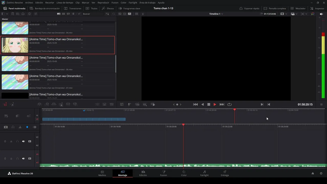Screen dimensions: 327x184
Task: Disable the V2 video track filmstrip toggle
Action: click(x=30, y=141)
